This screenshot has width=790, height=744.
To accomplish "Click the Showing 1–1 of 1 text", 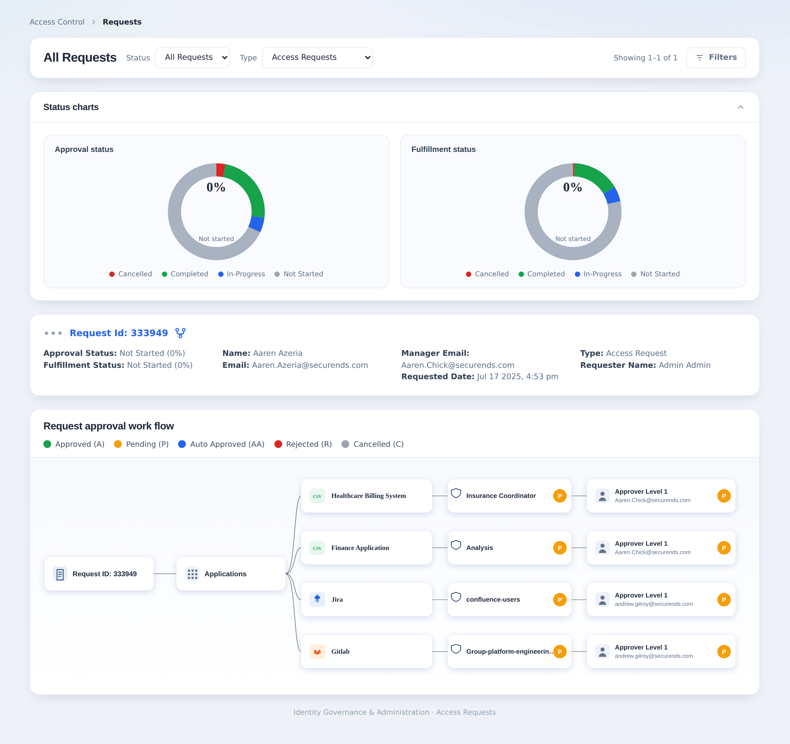I will 645,58.
